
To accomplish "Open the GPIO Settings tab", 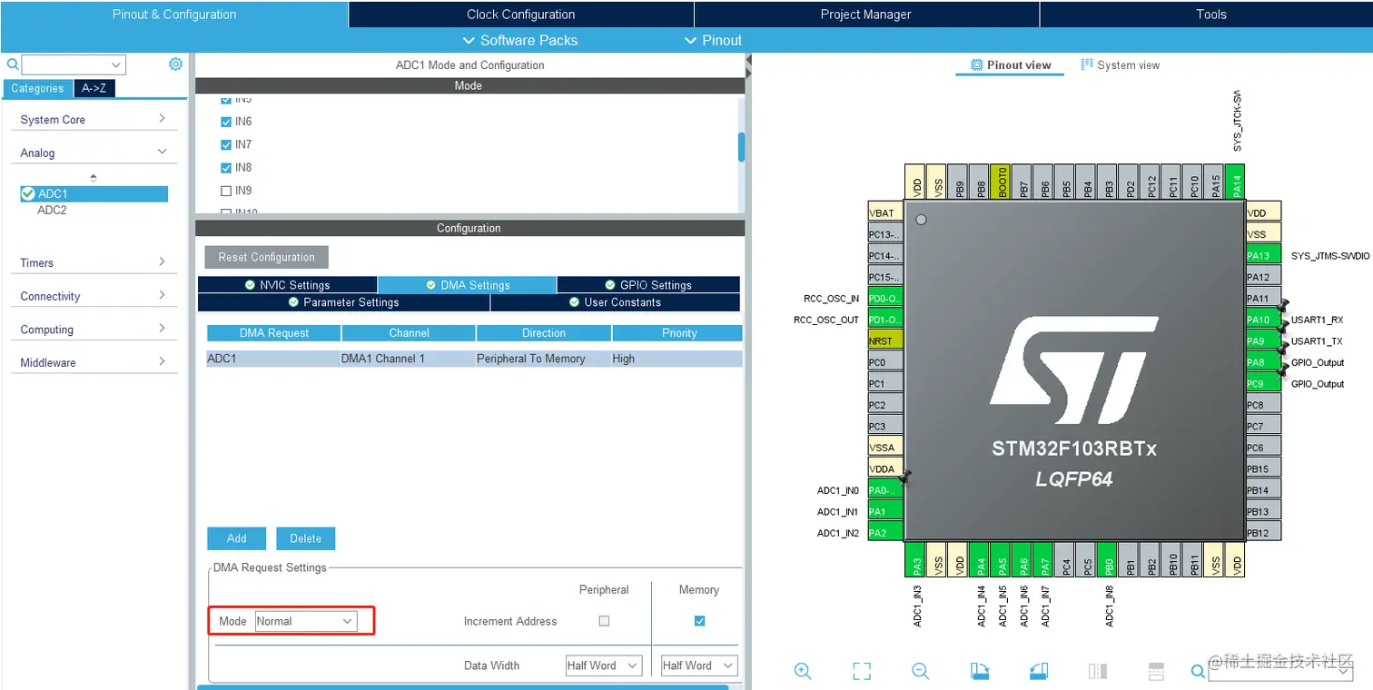I will [x=648, y=285].
